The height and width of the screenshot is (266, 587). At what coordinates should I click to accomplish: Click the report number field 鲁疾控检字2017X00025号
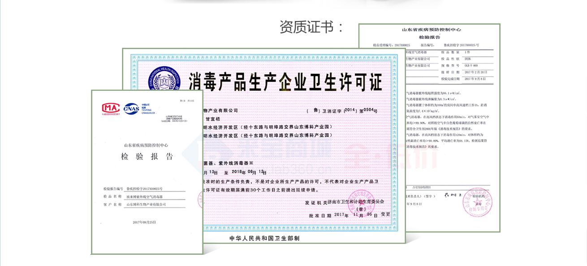pyautogui.click(x=144, y=189)
